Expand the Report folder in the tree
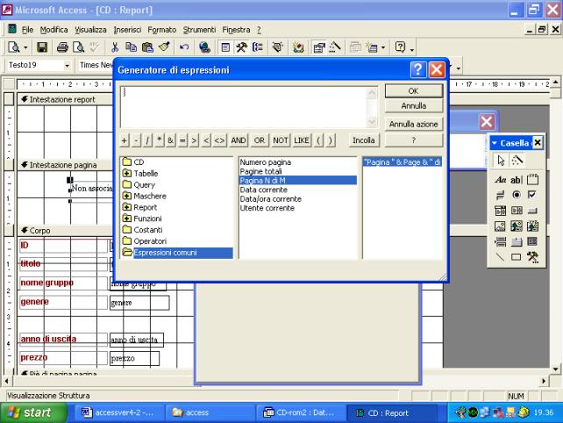Screen dimensions: 563x423 (126, 207)
